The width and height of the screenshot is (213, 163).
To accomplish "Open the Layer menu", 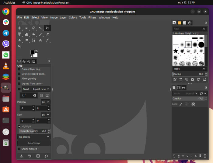I will [63, 17].
